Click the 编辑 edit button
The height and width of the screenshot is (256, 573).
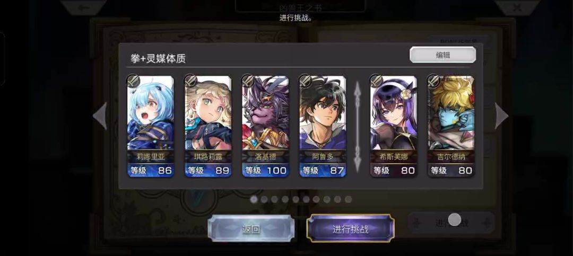(442, 55)
